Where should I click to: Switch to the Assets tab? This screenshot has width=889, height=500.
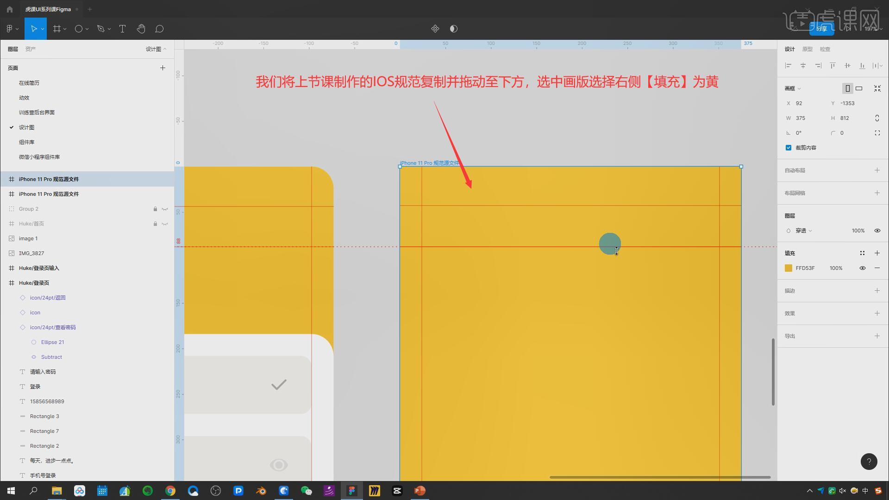click(31, 49)
